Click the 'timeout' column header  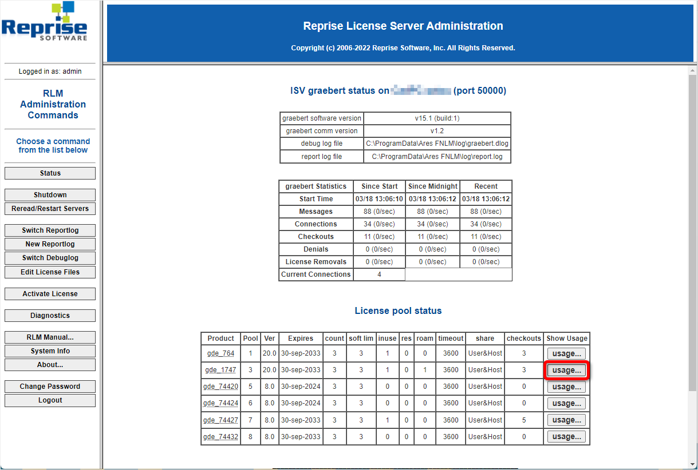[451, 338]
